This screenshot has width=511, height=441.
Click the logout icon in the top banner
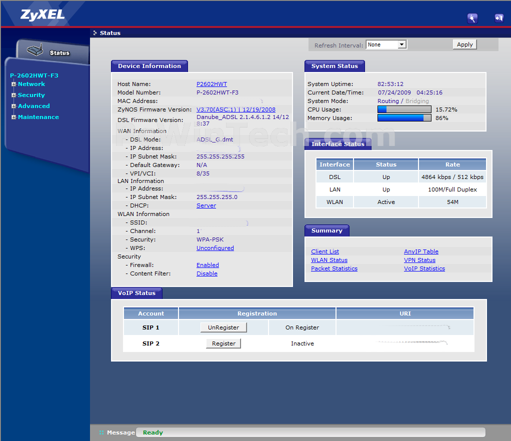click(x=499, y=18)
